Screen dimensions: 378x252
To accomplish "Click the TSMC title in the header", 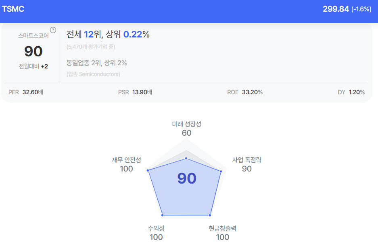I will click(13, 9).
